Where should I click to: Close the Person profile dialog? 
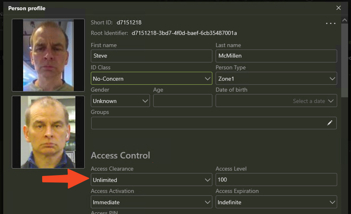click(339, 8)
